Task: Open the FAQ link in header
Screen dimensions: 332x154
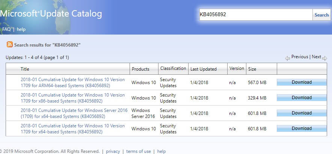Action: click(6, 29)
